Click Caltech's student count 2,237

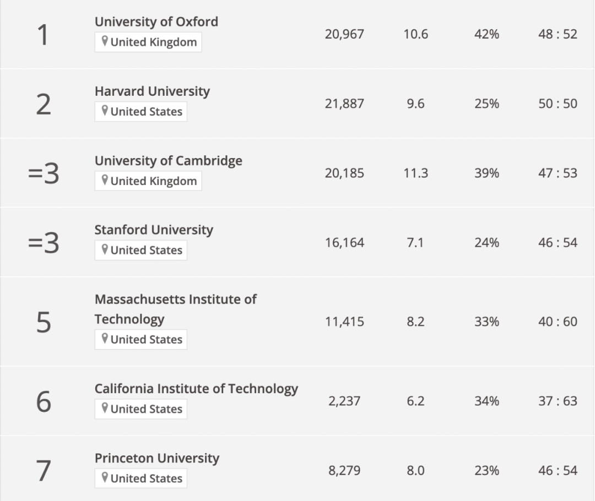coord(344,401)
